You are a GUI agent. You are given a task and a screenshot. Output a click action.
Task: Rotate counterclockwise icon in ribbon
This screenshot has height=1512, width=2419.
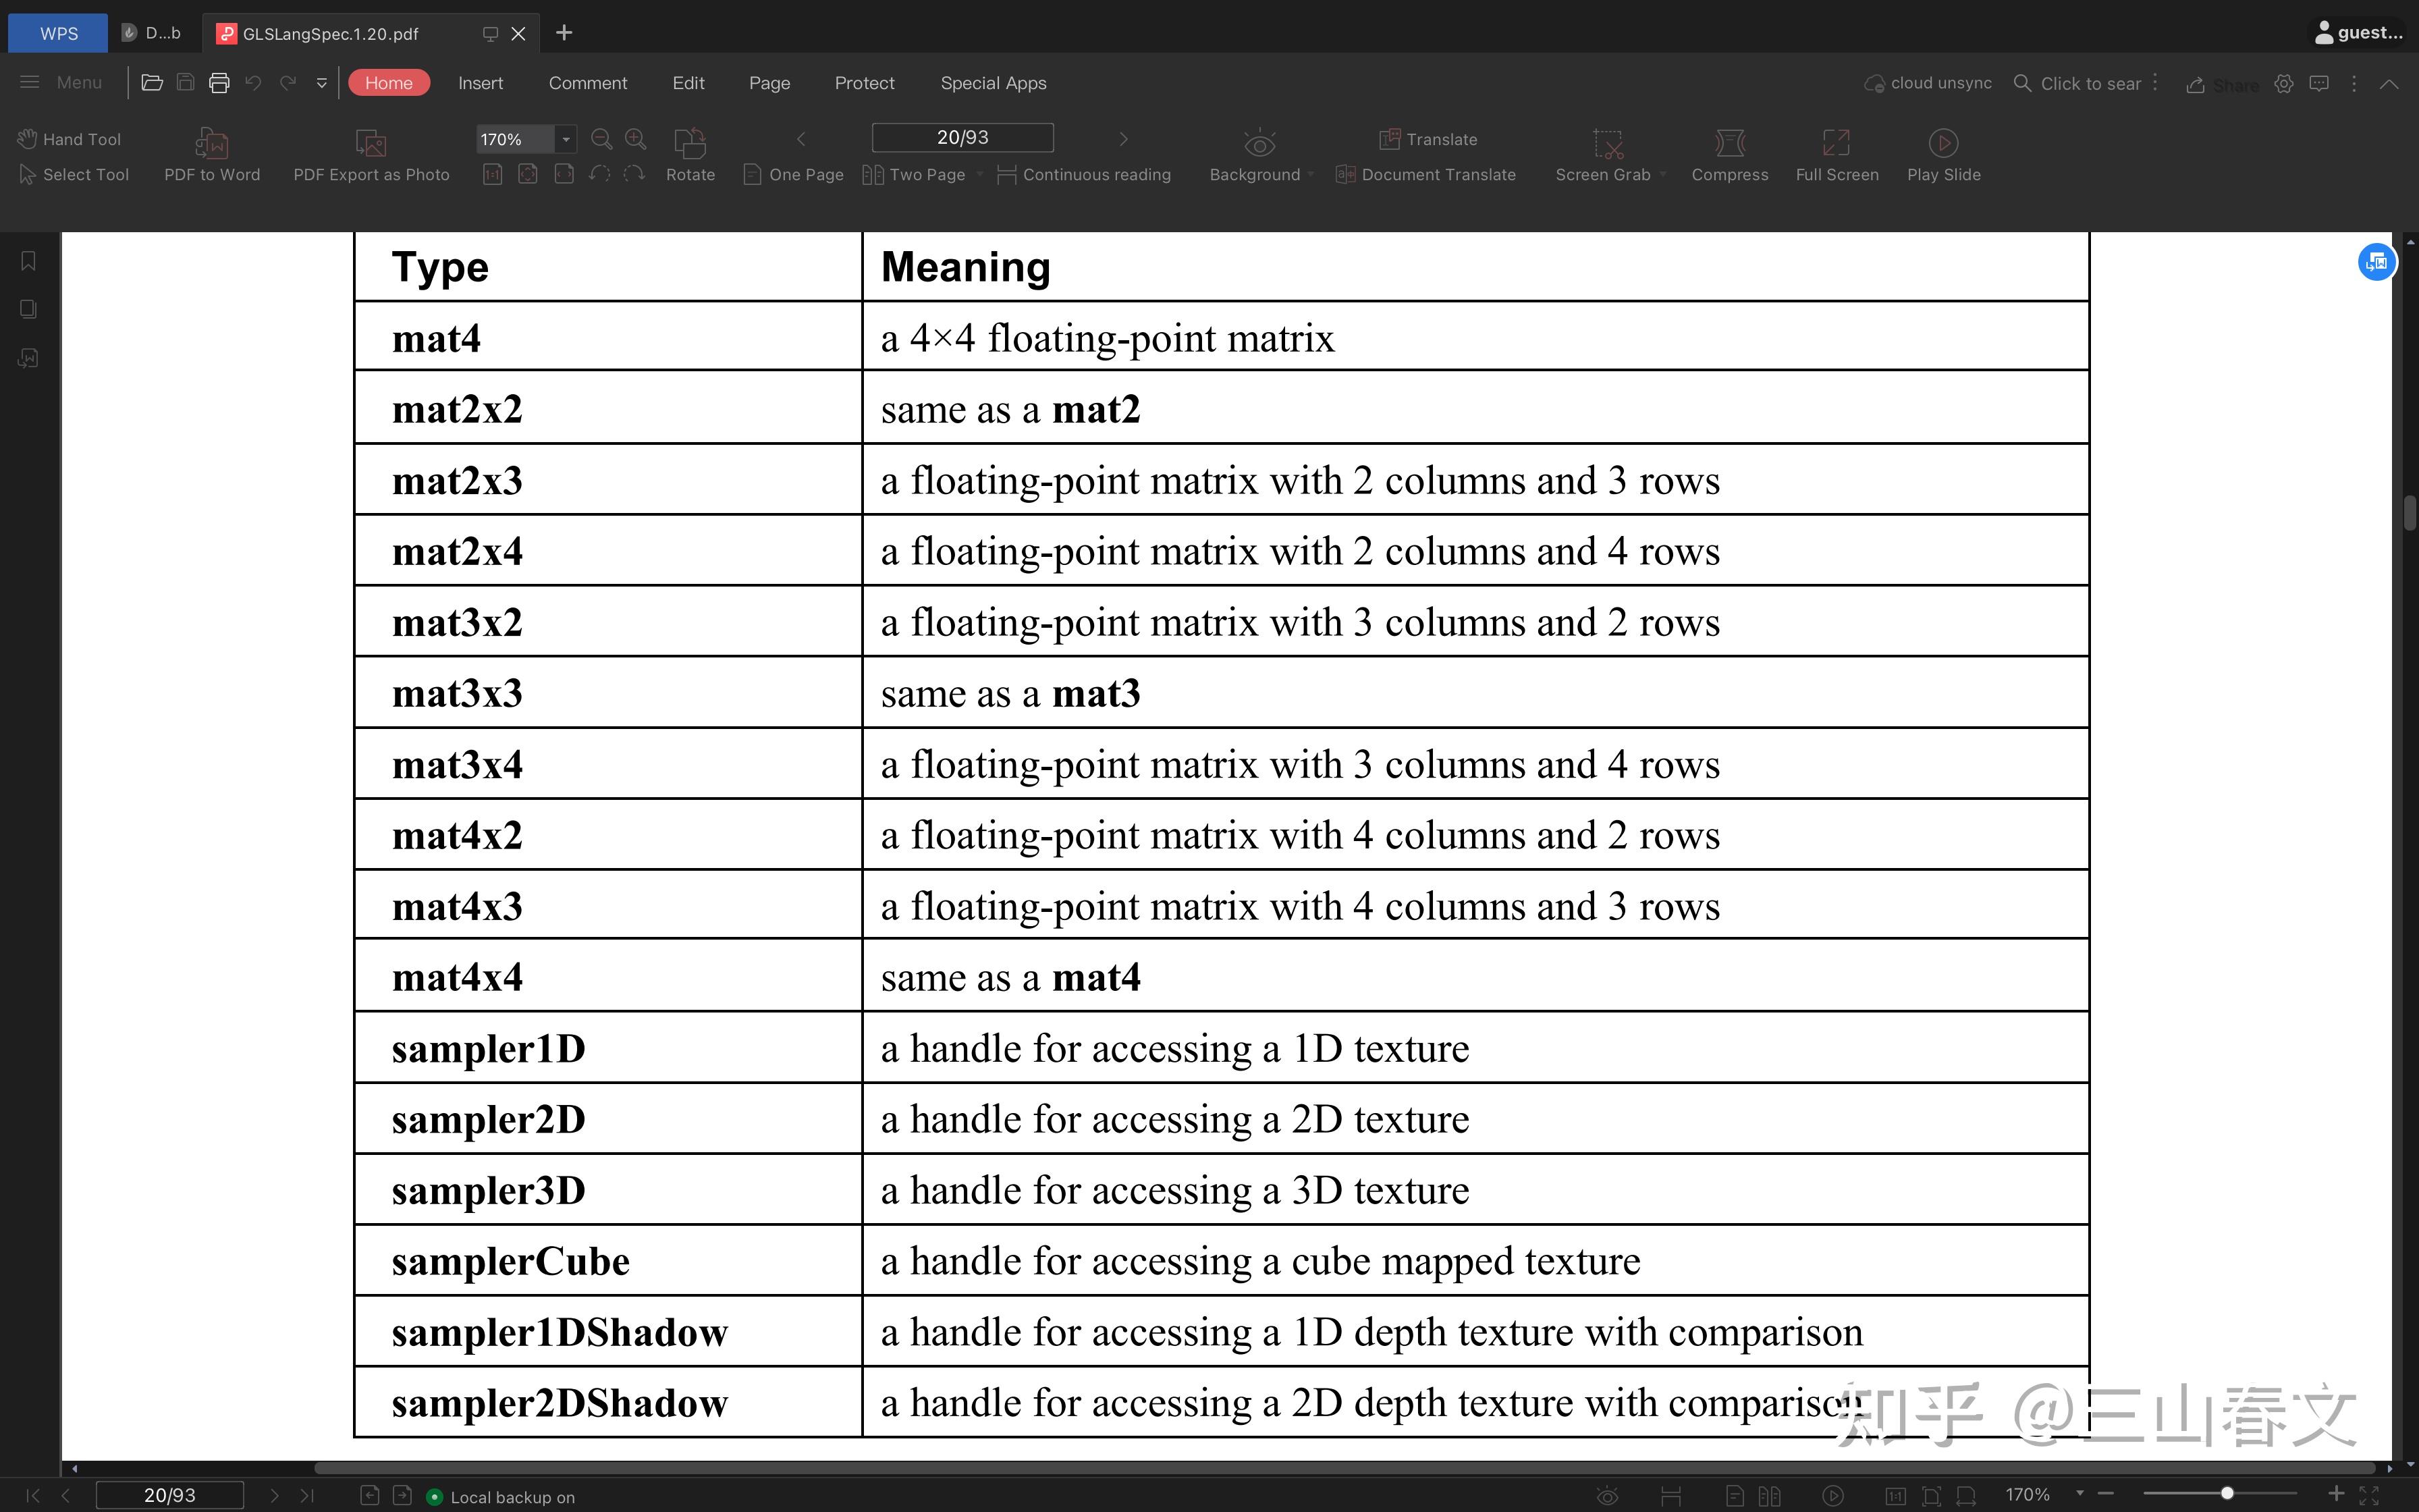[x=599, y=174]
